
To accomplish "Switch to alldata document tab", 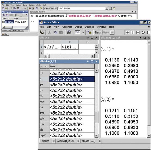I will pos(46,141).
